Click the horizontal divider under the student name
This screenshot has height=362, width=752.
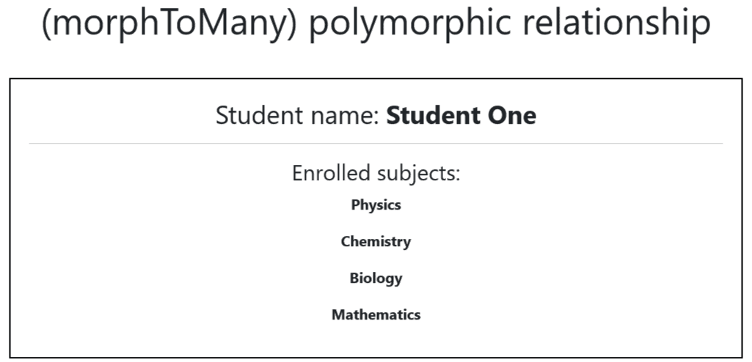tap(376, 144)
